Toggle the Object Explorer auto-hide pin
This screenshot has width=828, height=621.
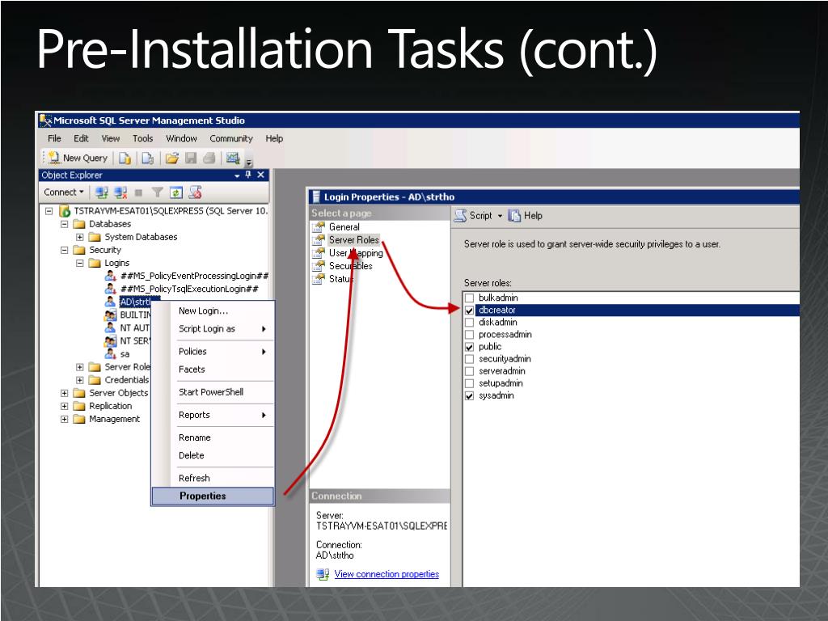(248, 175)
